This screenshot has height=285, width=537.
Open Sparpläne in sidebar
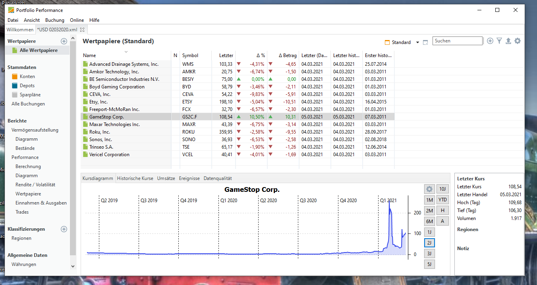30,95
